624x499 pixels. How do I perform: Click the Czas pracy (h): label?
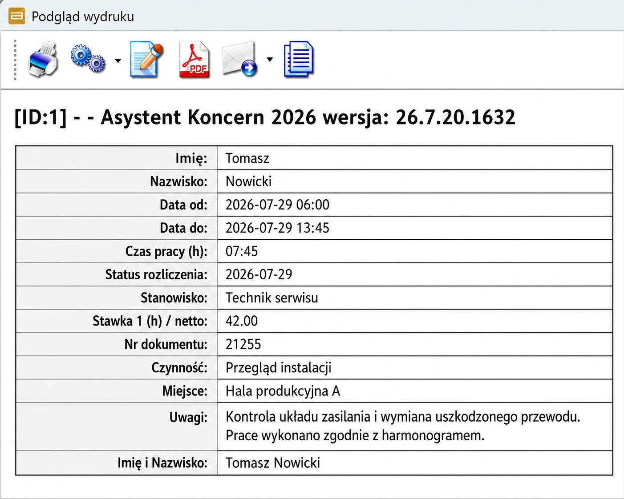[166, 251]
